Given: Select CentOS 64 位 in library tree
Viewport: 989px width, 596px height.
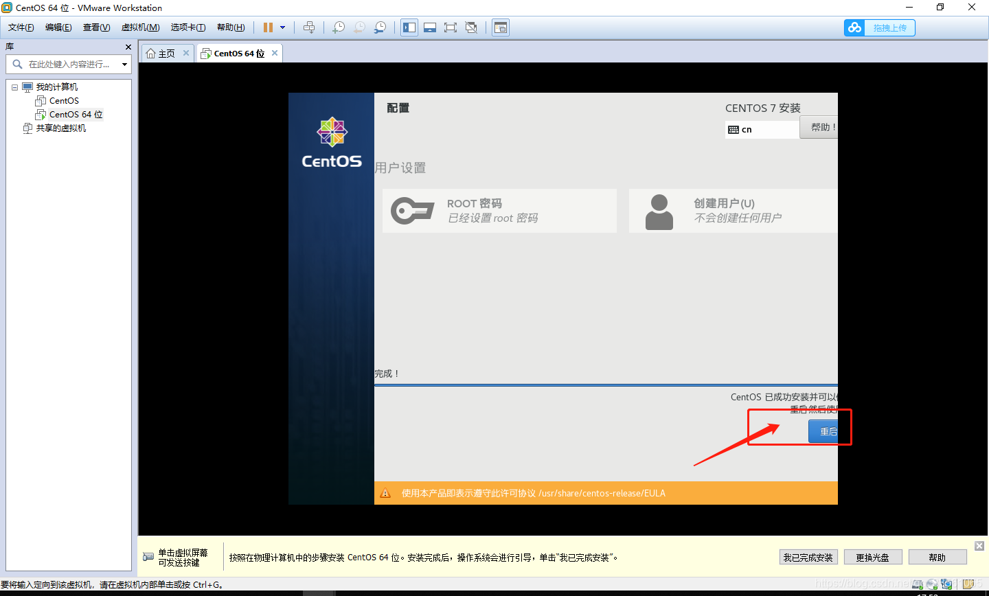Looking at the screenshot, I should (x=76, y=115).
